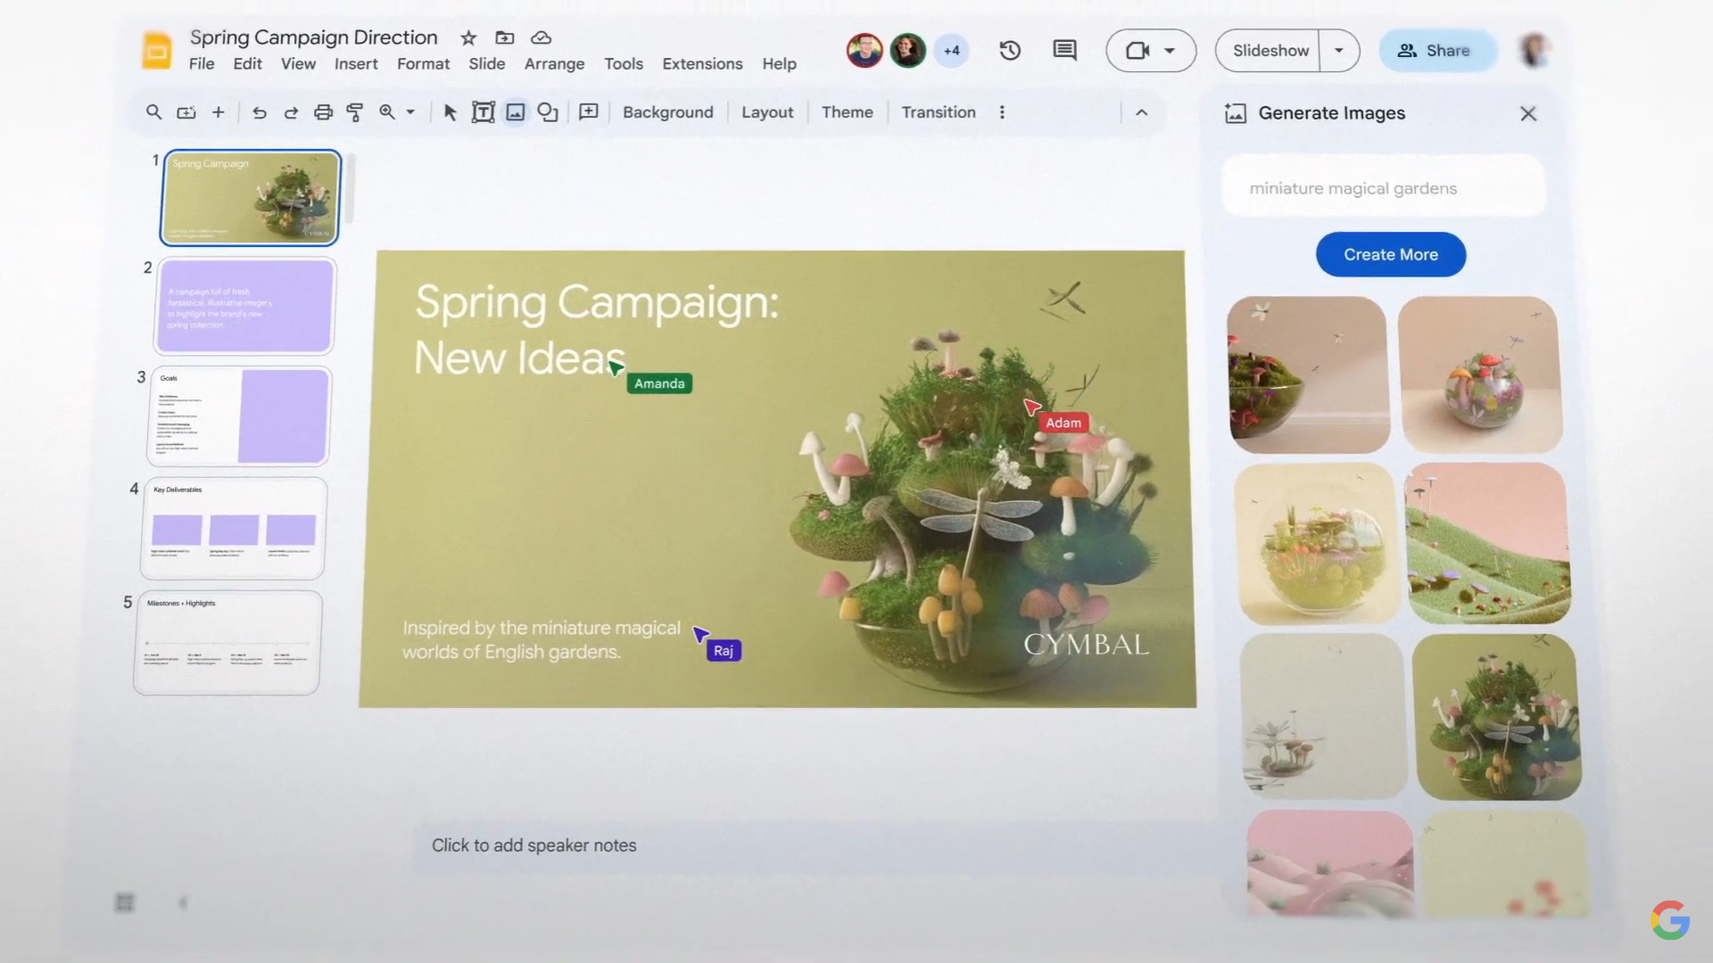The image size is (1713, 963).
Task: Open the Slide menu
Action: click(x=487, y=64)
